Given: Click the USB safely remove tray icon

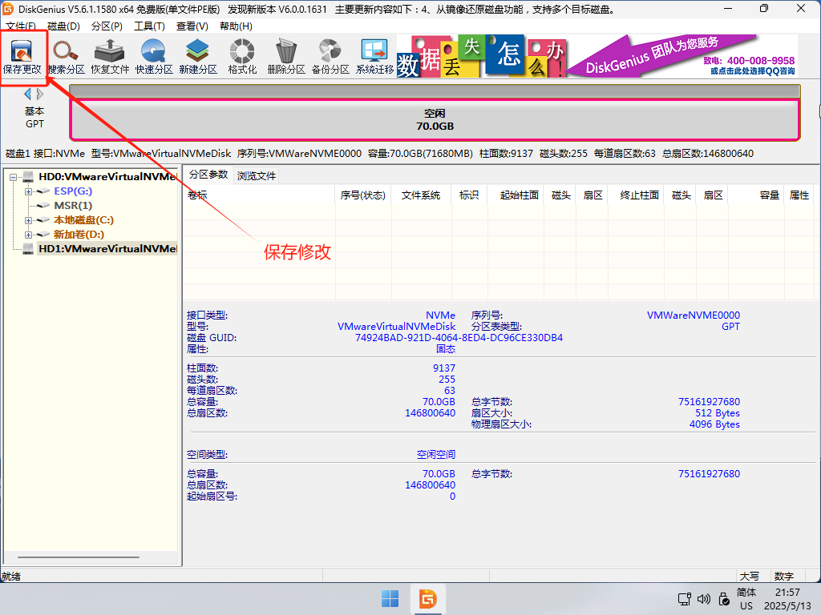Looking at the screenshot, I should [724, 599].
